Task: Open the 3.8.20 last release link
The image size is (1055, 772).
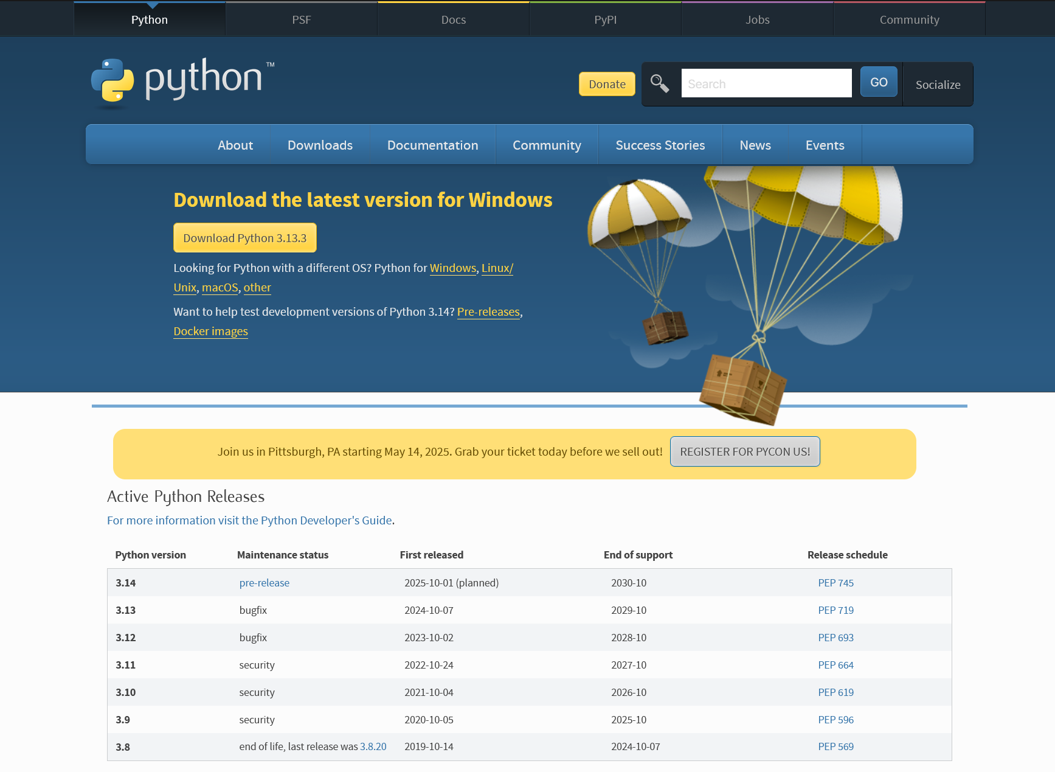Action: [373, 746]
